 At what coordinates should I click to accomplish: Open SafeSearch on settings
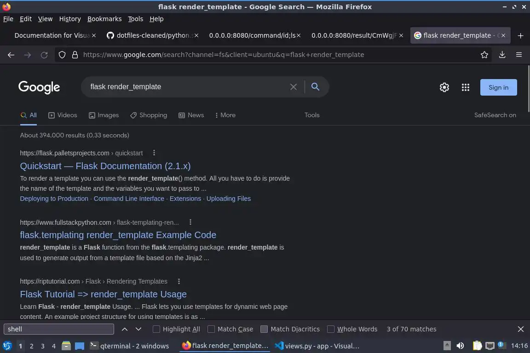pos(495,115)
